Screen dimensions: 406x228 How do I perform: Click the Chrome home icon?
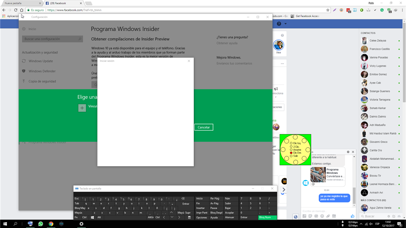pyautogui.click(x=21, y=10)
